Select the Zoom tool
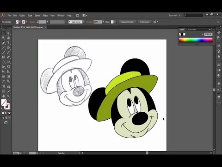 [x=8, y=96]
